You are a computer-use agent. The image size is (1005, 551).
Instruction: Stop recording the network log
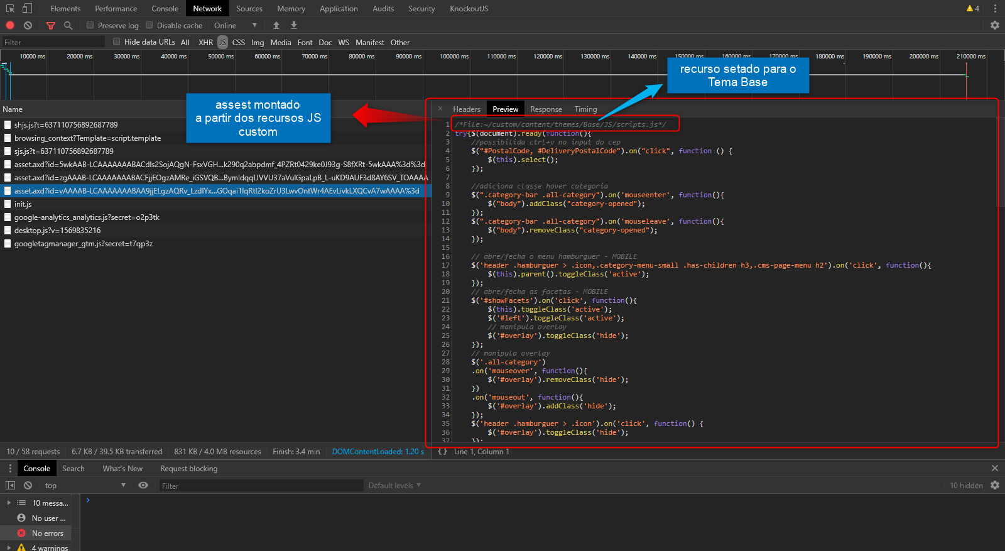click(x=10, y=25)
